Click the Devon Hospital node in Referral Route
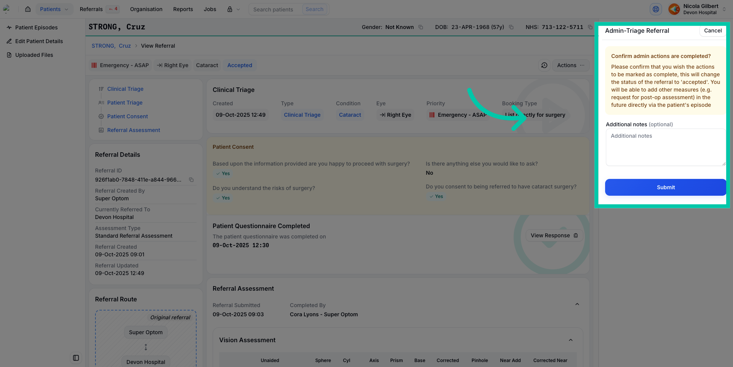Image resolution: width=733 pixels, height=367 pixels. click(146, 362)
